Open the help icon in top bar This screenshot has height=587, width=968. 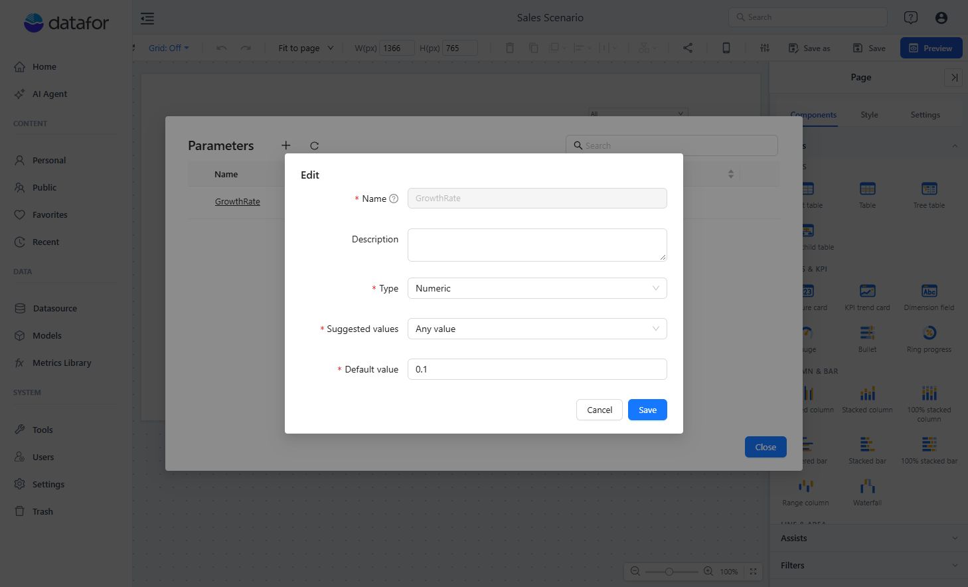click(911, 18)
